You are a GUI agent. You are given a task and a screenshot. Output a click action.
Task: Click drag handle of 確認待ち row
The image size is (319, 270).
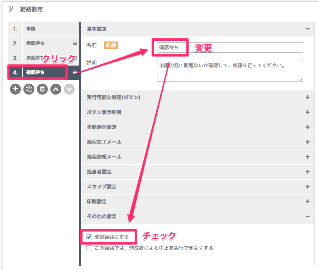pos(75,72)
